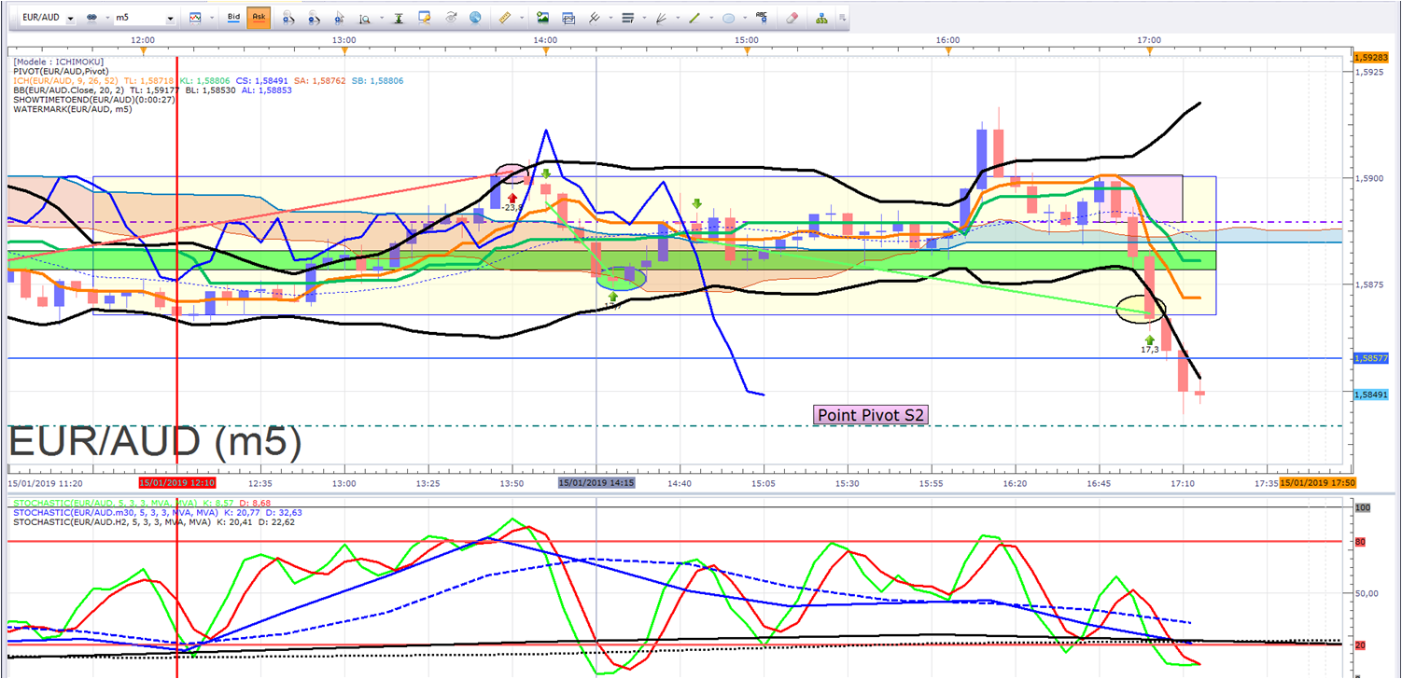Expand the pitchfork tool options arrow

[610, 18]
